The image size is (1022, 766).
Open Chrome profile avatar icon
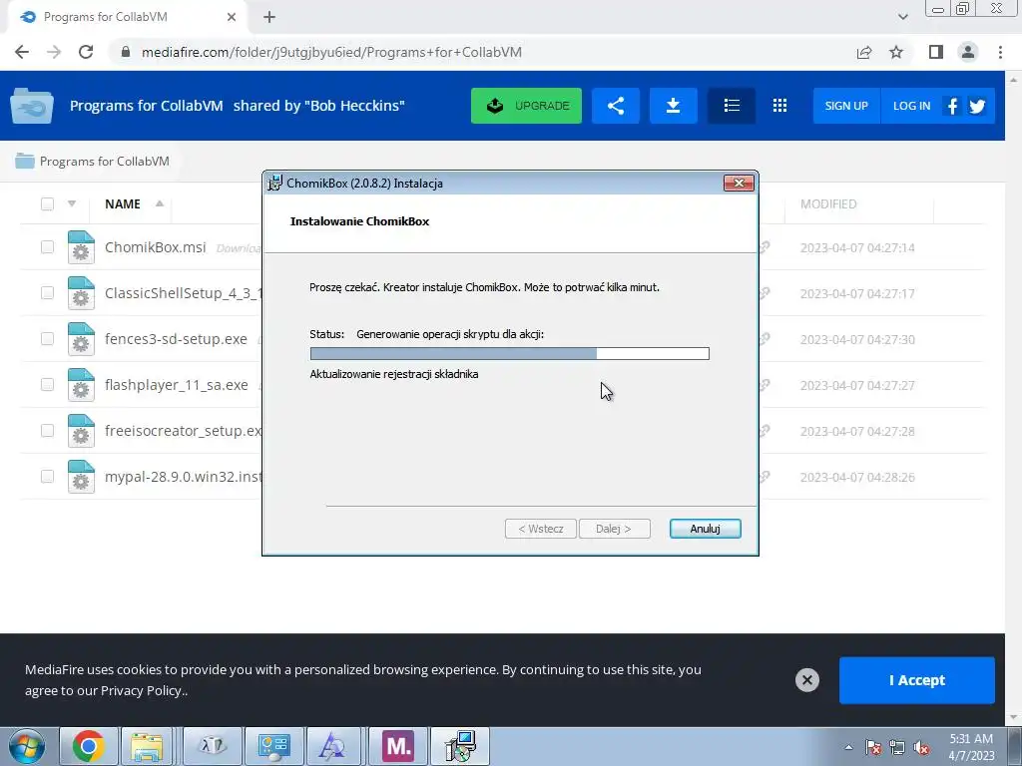click(x=968, y=52)
